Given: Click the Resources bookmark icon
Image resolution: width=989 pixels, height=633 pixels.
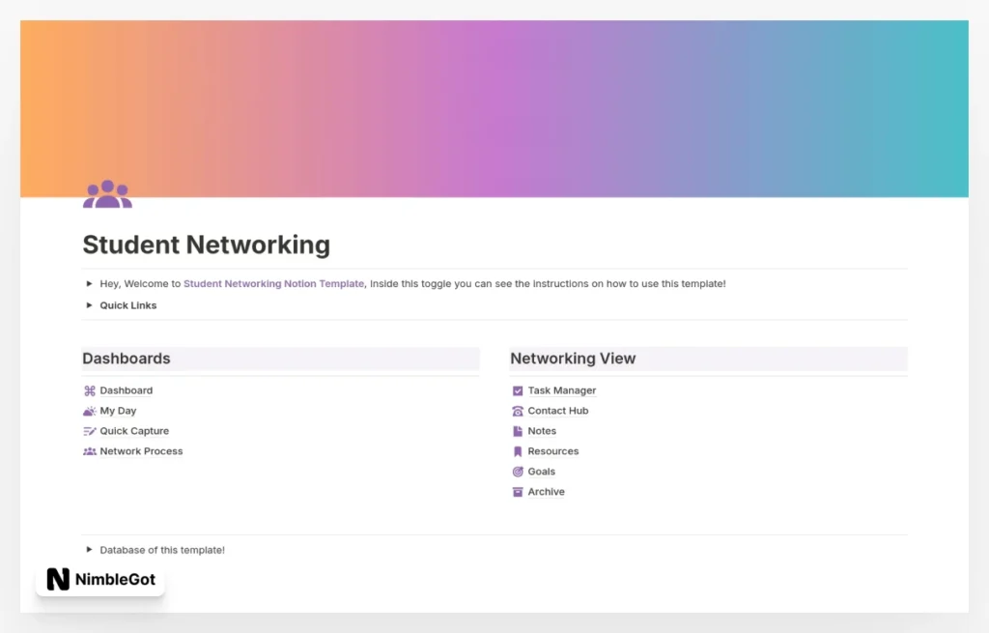Looking at the screenshot, I should (518, 451).
